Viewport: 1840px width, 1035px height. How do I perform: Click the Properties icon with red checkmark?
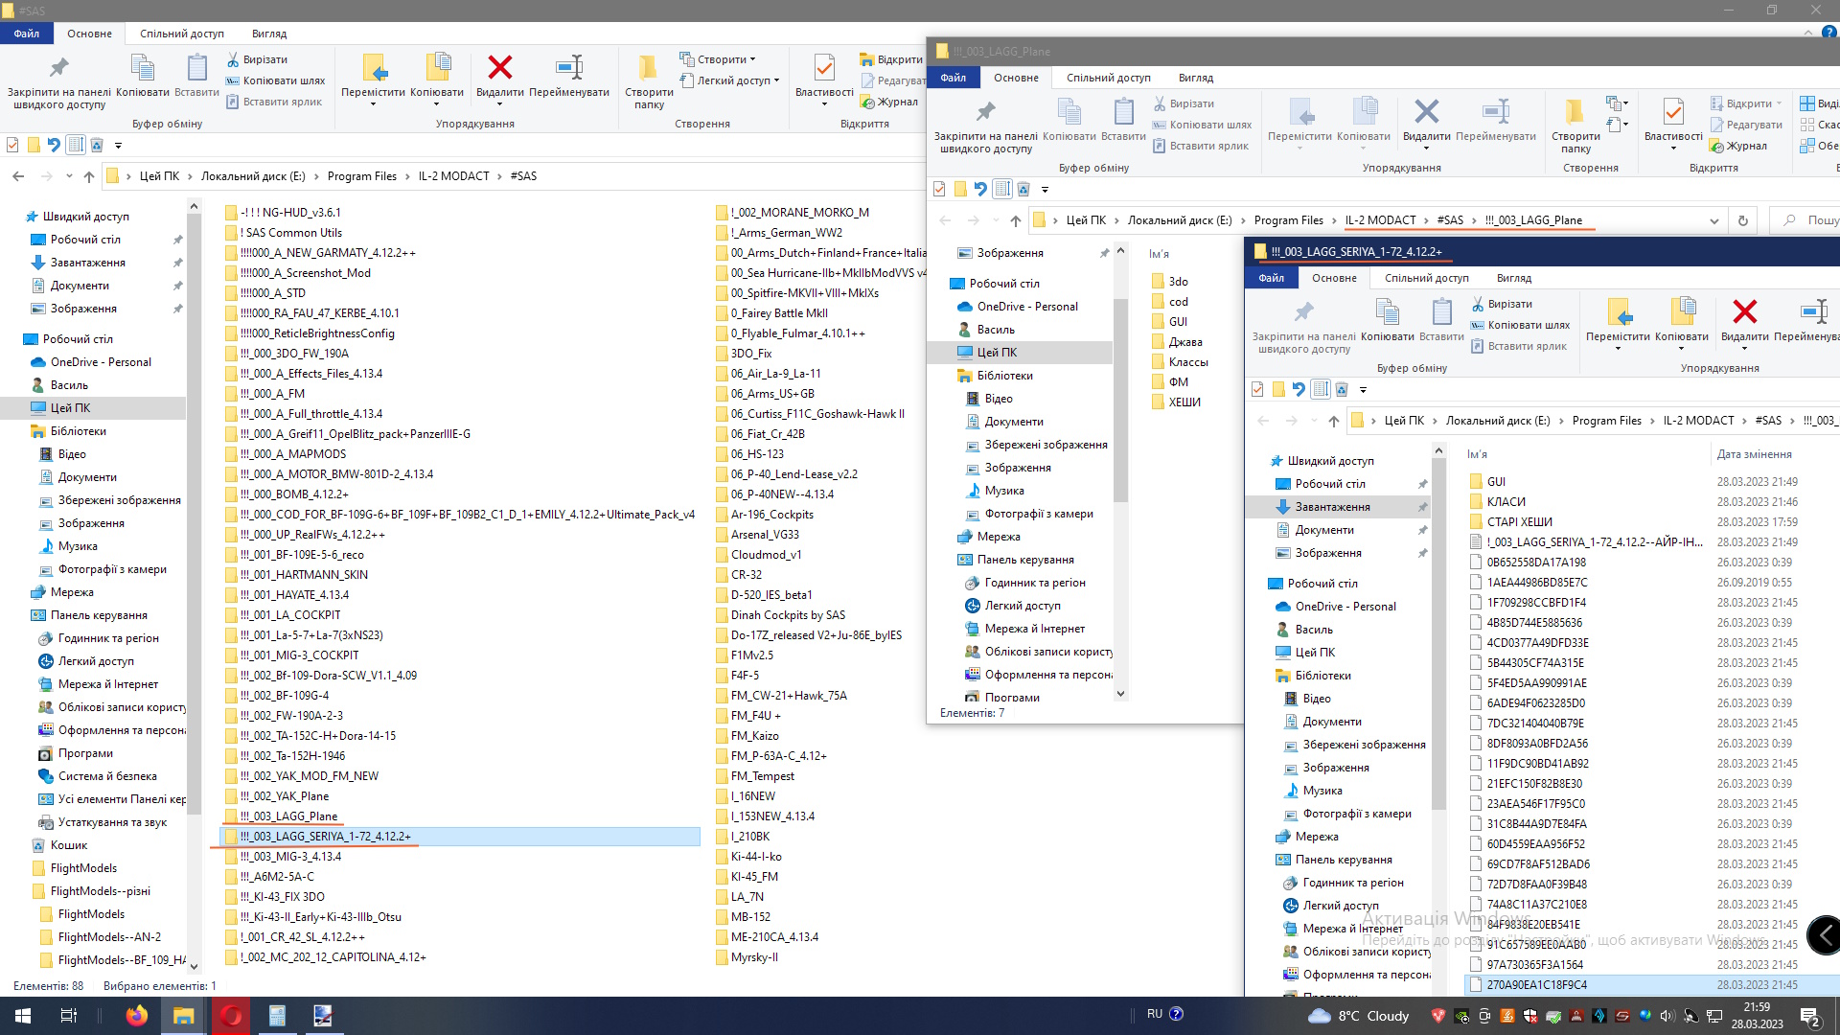(x=823, y=69)
